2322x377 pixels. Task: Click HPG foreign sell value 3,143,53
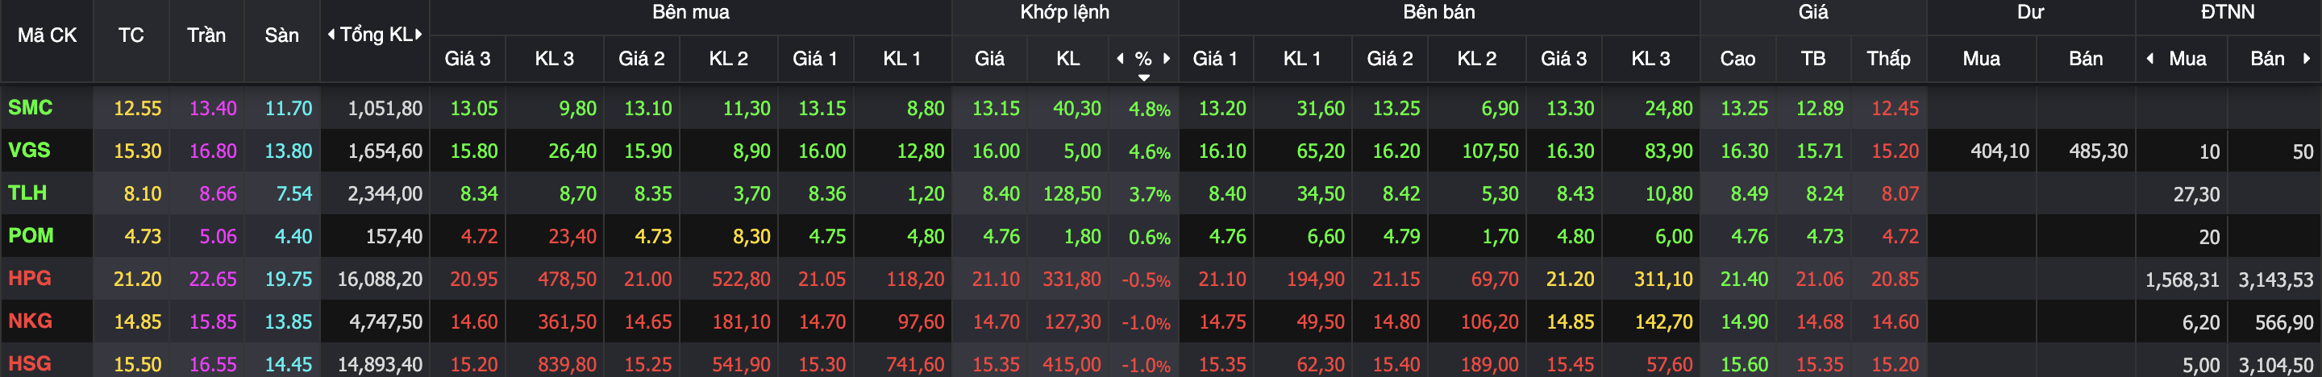pyautogui.click(x=2275, y=280)
